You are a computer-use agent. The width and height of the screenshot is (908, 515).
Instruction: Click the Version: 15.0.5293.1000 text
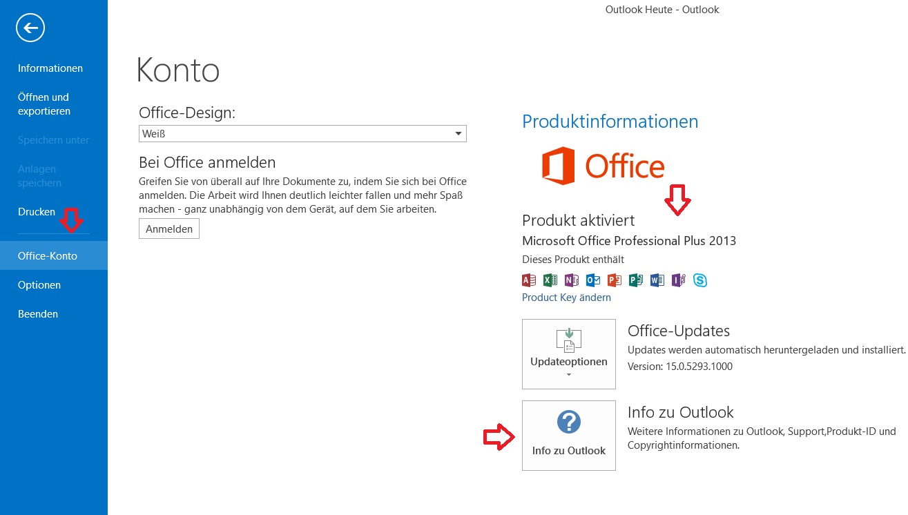coord(680,367)
